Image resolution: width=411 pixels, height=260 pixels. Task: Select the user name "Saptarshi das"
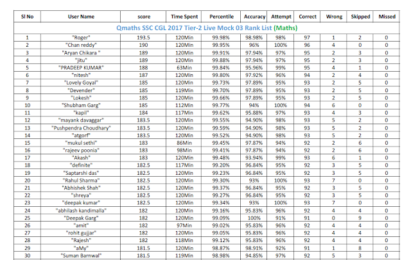coord(81,173)
